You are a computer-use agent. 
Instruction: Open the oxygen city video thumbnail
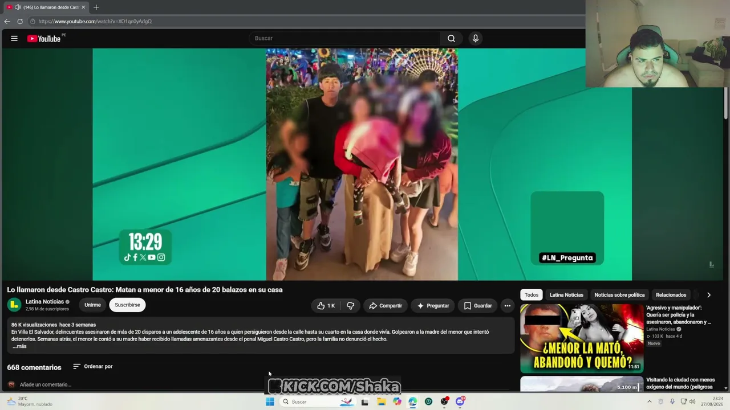coord(581,384)
